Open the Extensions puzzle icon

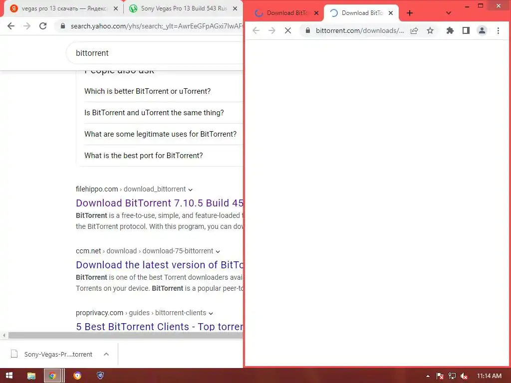coord(450,30)
